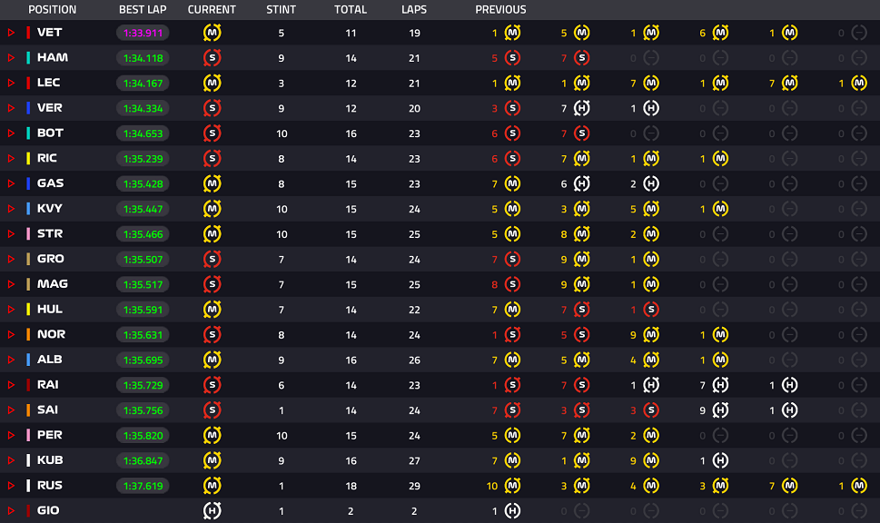The width and height of the screenshot is (880, 523).
Task: Click HAM's current soft tyre icon
Action: 213,58
